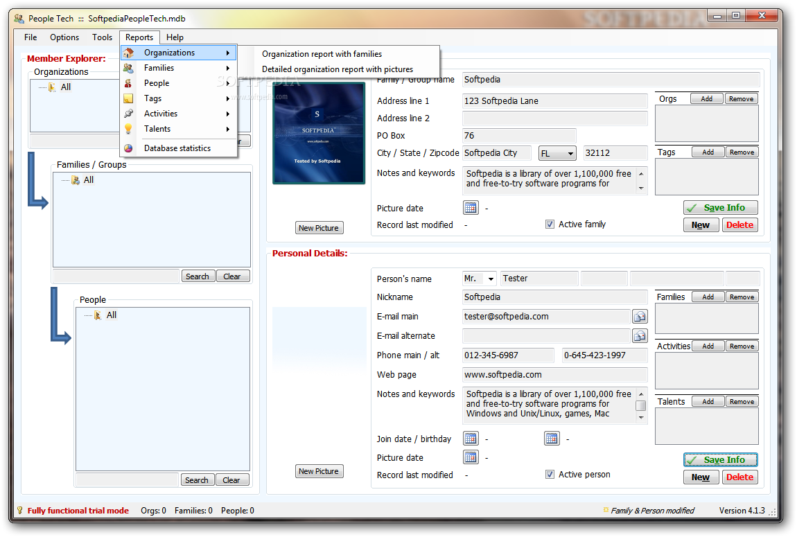Screen dimensions: 797x537
Task: Toggle the Active family checkbox
Action: (550, 224)
